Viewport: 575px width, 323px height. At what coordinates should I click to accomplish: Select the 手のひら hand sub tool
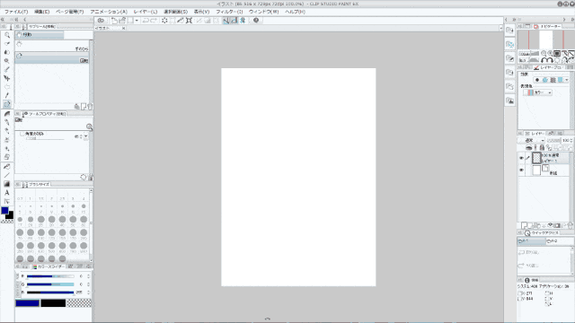(x=52, y=46)
